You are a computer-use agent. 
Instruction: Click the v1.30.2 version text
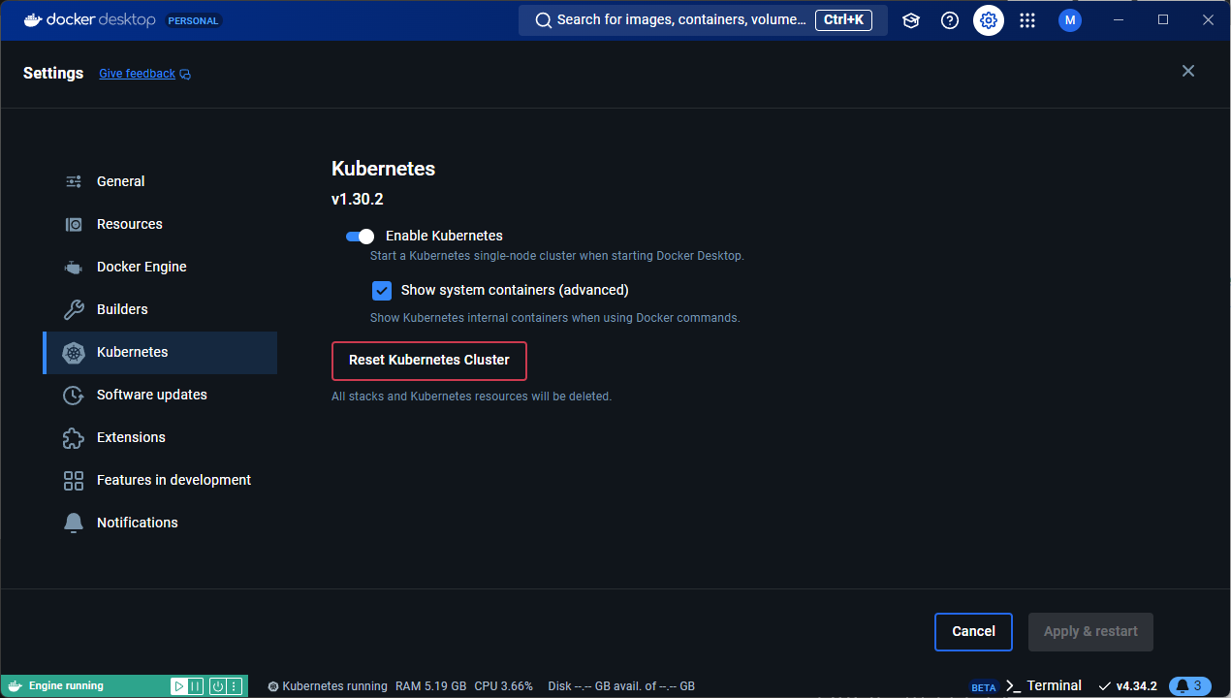358,200
